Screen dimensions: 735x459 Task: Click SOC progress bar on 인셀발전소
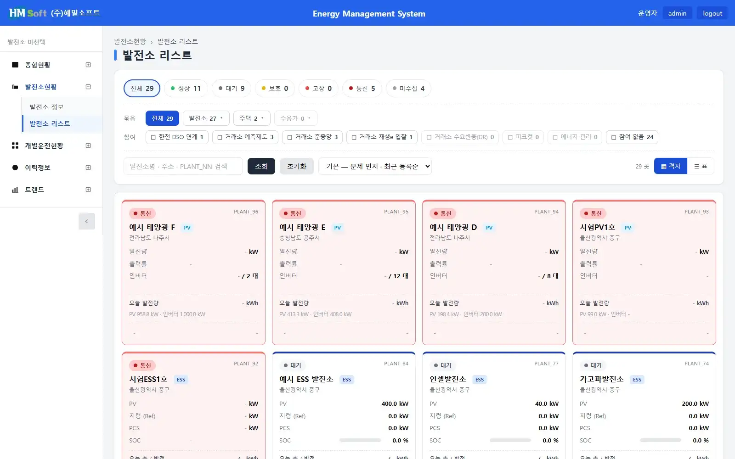(510, 440)
